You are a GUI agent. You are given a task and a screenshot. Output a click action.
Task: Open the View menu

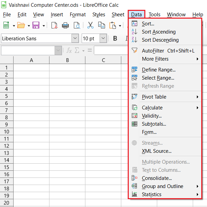coord(38,15)
